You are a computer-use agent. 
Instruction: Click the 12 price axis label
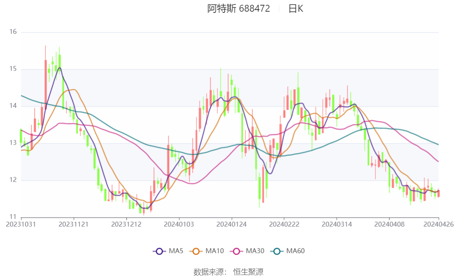[x=13, y=180]
